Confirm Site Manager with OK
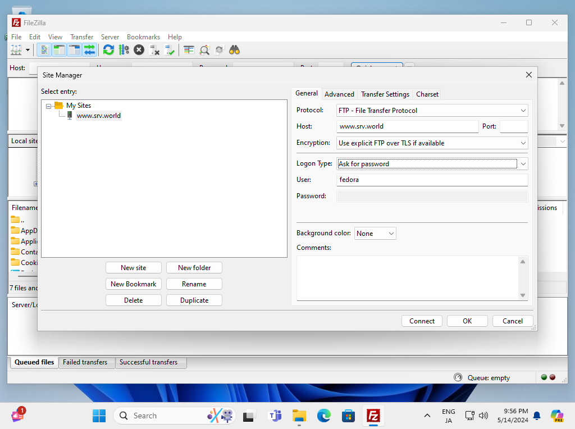 coord(467,321)
